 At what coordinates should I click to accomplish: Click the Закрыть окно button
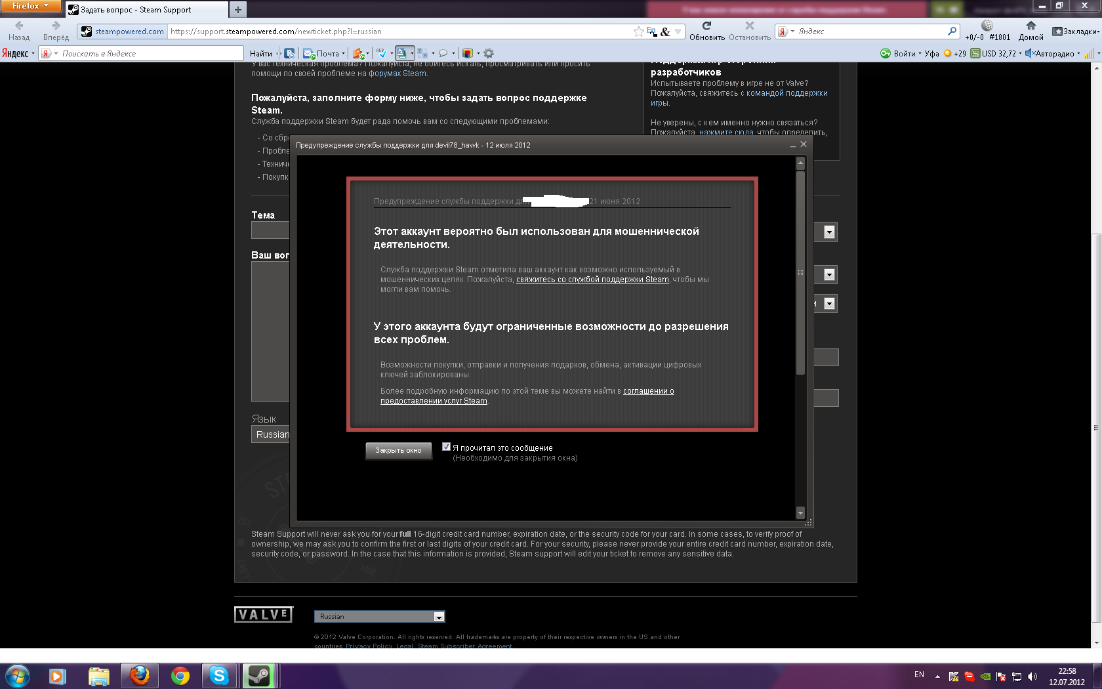pos(398,450)
